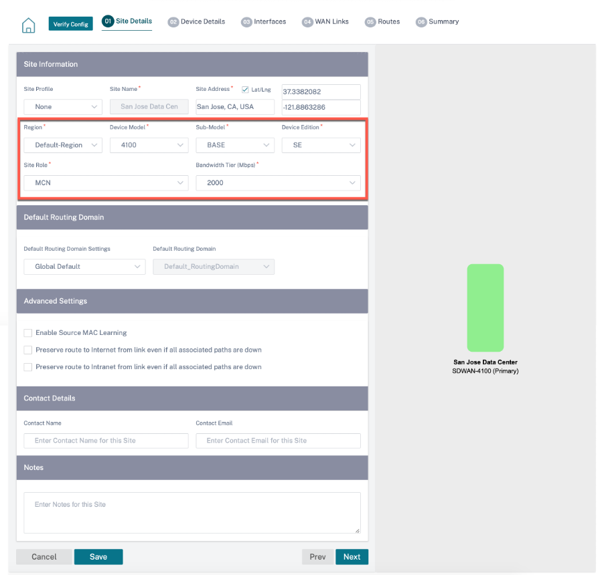This screenshot has height=575, width=604.
Task: Click the Prev button
Action: pos(317,556)
